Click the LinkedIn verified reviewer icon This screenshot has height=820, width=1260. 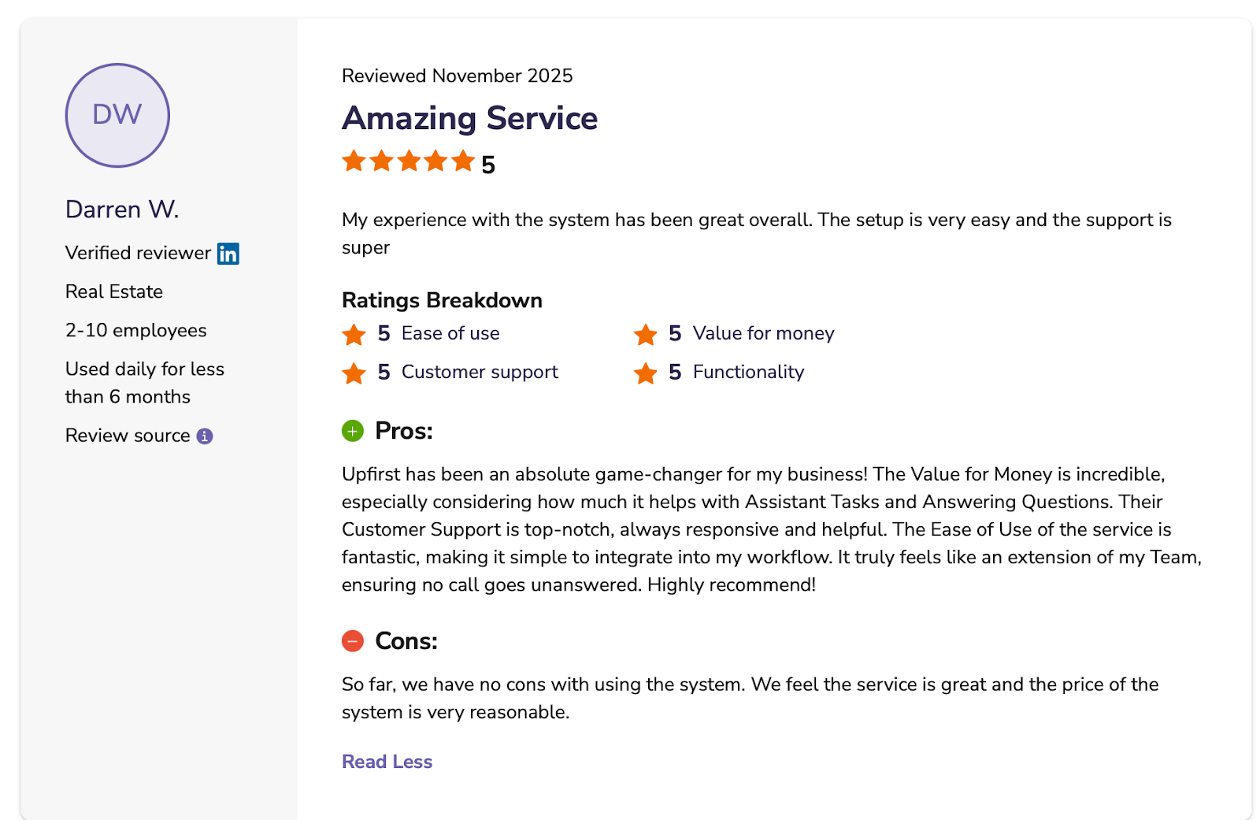tap(228, 254)
